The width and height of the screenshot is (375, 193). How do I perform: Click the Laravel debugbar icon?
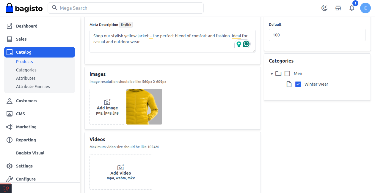point(5,189)
